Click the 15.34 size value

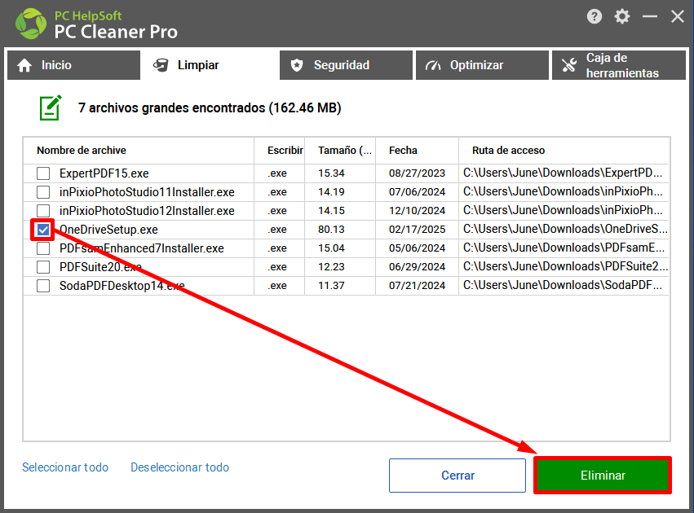point(331,173)
